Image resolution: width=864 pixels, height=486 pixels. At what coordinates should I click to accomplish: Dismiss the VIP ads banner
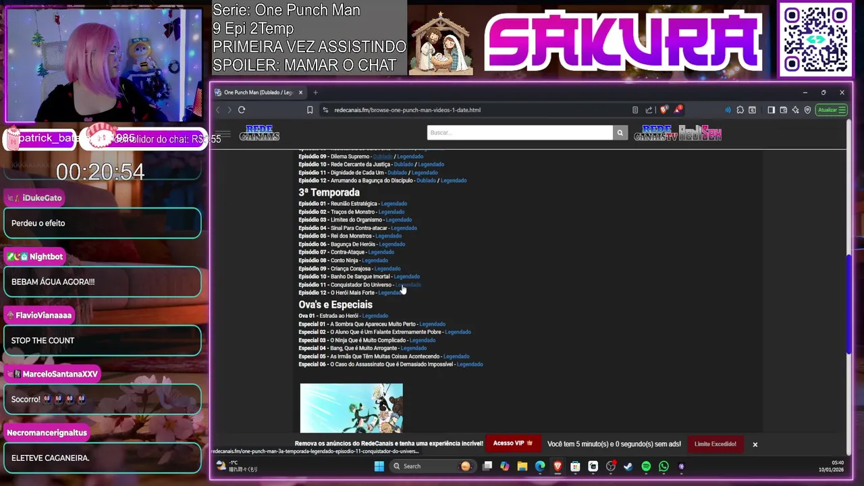[755, 444]
